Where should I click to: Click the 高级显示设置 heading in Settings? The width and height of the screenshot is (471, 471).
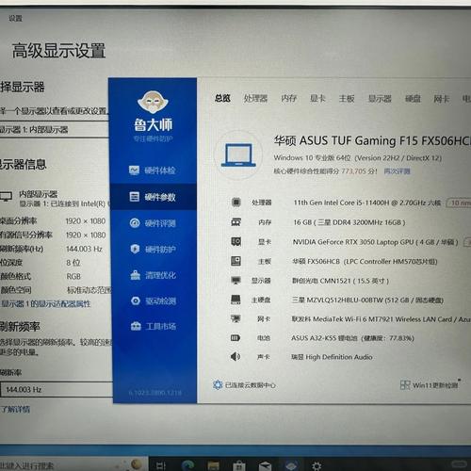58,51
